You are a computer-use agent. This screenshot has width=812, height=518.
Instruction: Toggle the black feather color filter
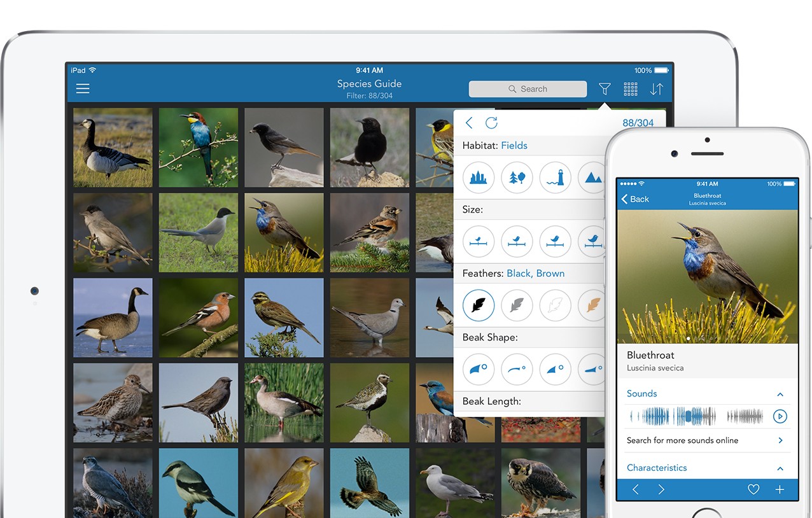(479, 305)
